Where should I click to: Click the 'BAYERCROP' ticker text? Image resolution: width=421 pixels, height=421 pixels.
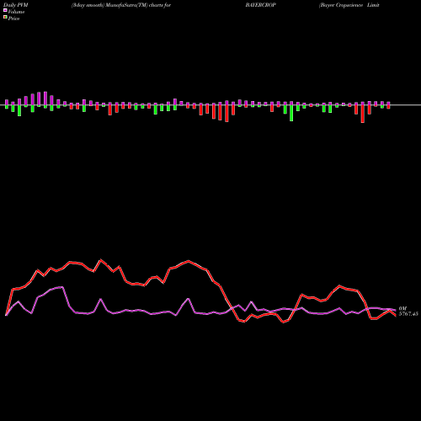tap(261, 5)
